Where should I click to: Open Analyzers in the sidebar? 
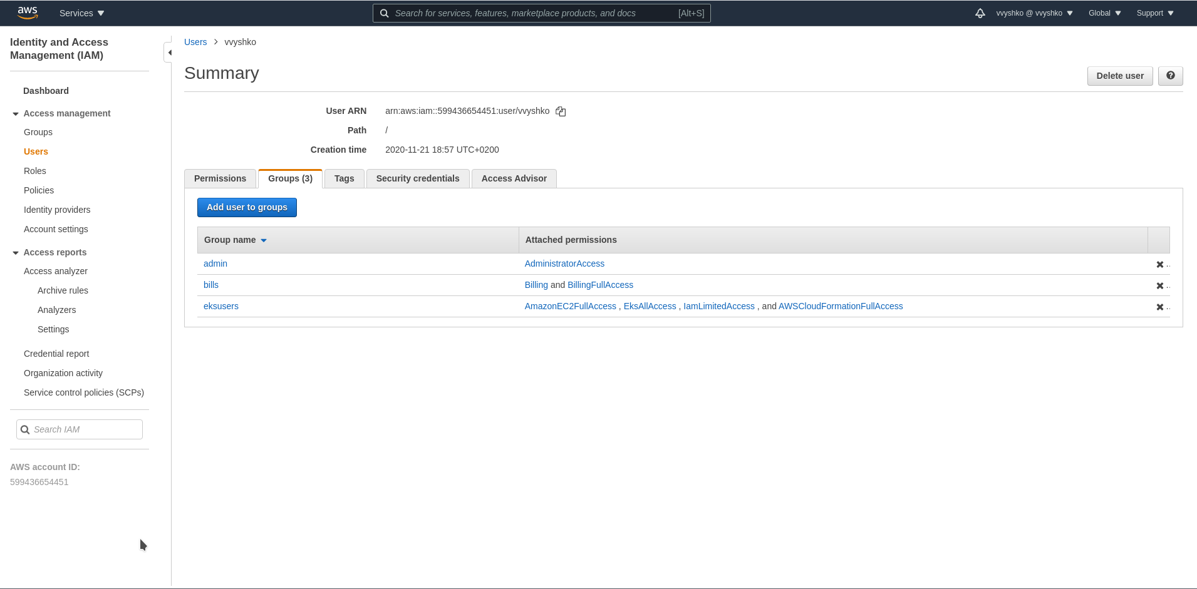[56, 310]
